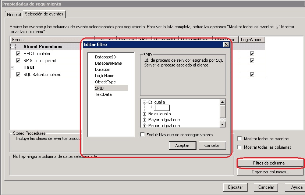305x195 pixels.
Task: Select TextData in the filter list
Action: pyautogui.click(x=103, y=94)
